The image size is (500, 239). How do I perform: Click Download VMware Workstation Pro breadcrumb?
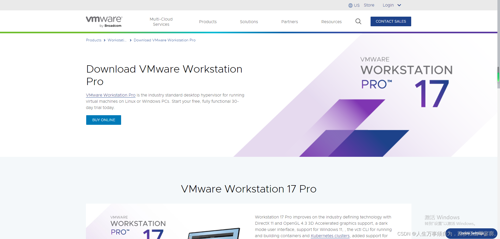(165, 40)
